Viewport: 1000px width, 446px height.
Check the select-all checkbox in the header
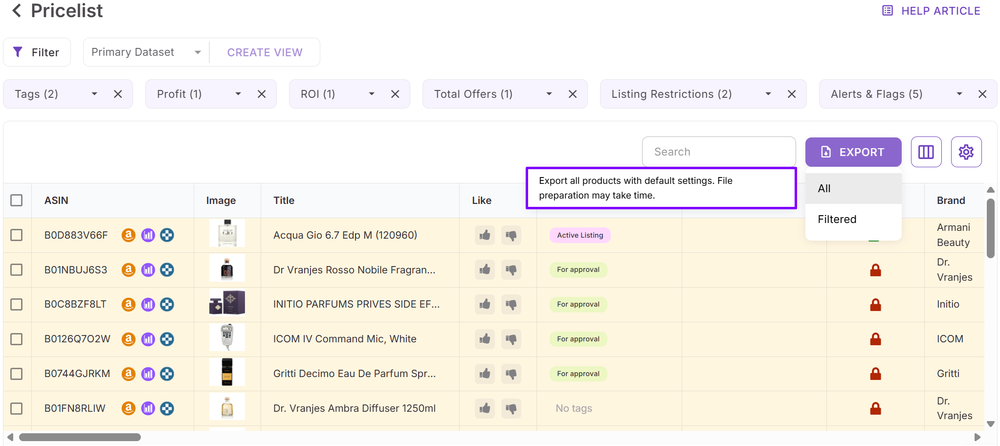click(17, 200)
